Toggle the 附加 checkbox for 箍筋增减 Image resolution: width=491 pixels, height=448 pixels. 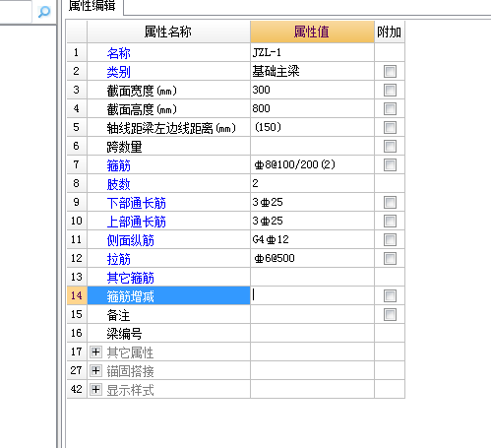coord(390,295)
